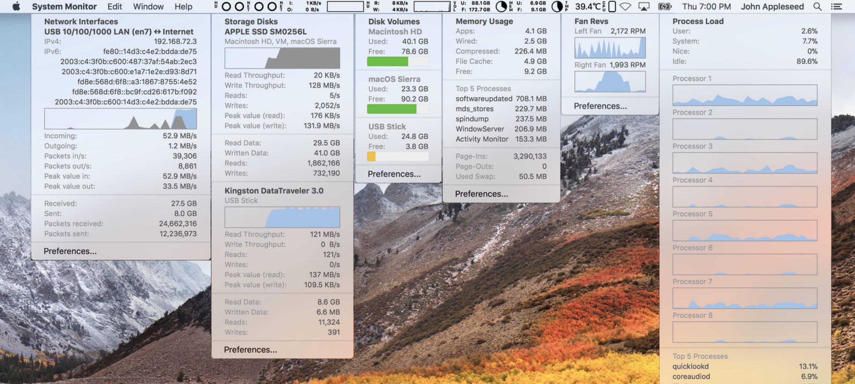Viewport: 855px width, 384px height.
Task: Open the AirPlay display menu
Action: point(644,6)
